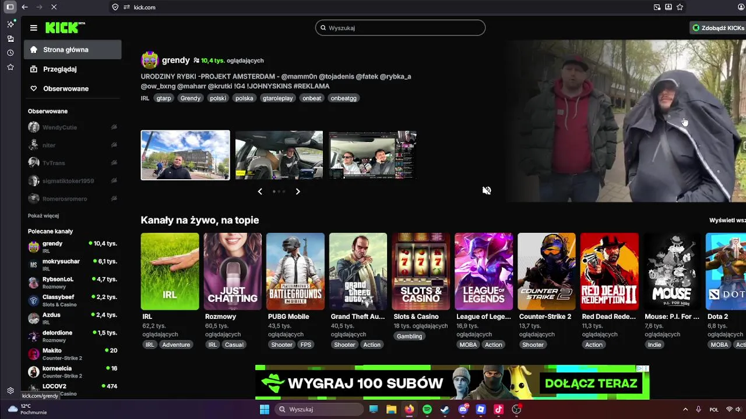The width and height of the screenshot is (746, 419).
Task: Open the browser bookmarks star sidebar icon
Action: pos(10,68)
